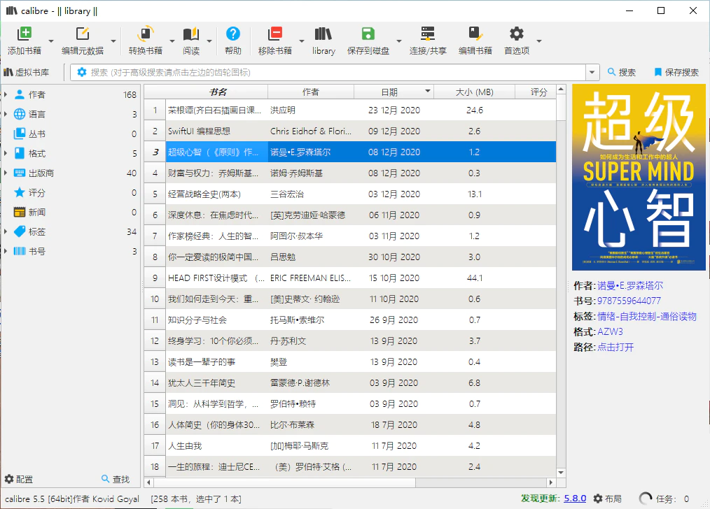Open the 阅读 (View) reader icon
The image size is (710, 509).
point(190,32)
